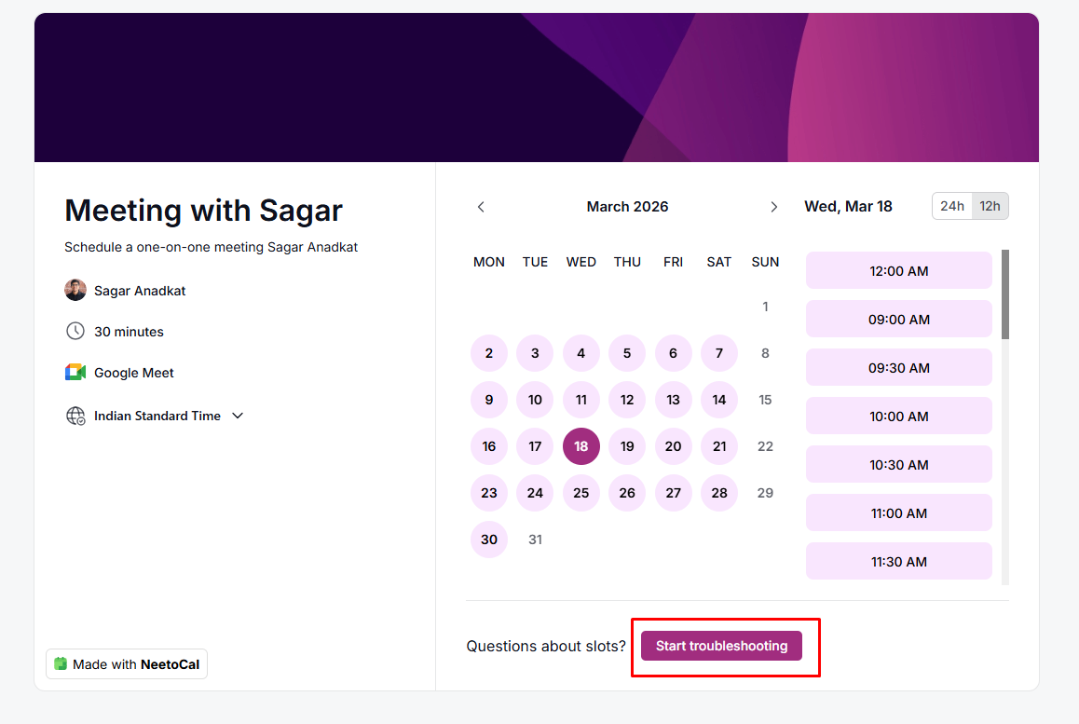Open the Made with NeetoCal link
The width and height of the screenshot is (1079, 724).
coord(127,664)
